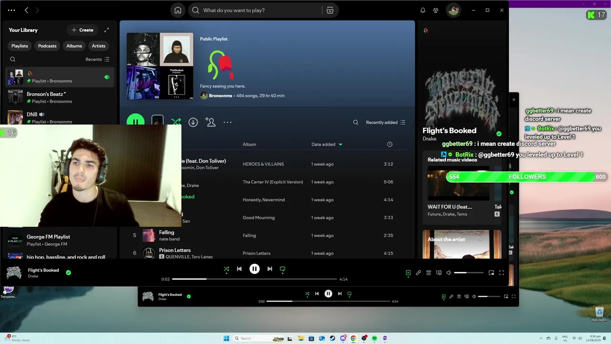Skip to previous track in main player
This screenshot has width=611, height=344.
click(x=239, y=269)
